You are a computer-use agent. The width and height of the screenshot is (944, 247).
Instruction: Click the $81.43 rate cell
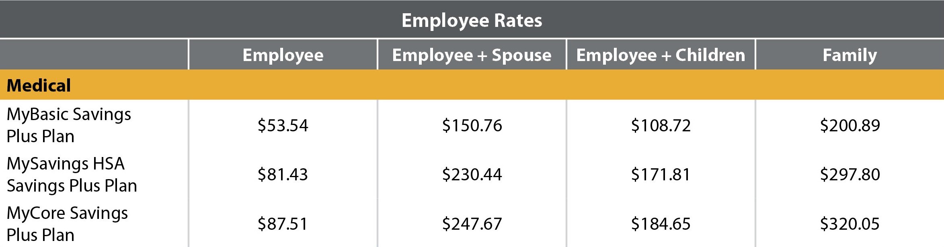point(283,174)
